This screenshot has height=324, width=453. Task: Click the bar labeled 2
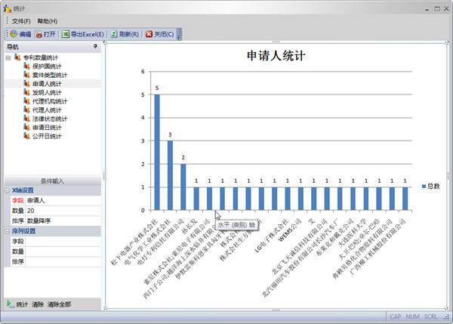click(x=183, y=187)
